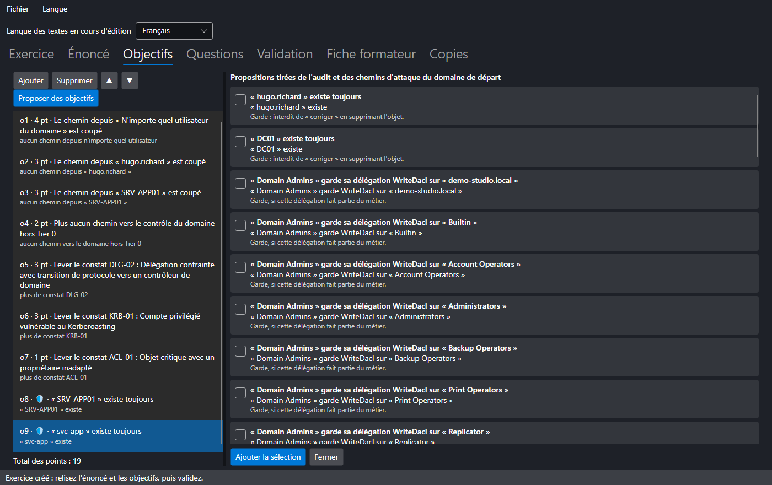Viewport: 772px width, 485px height.
Task: Select the WriteDacl sur « Backup Operators » checkbox
Action: tap(240, 351)
